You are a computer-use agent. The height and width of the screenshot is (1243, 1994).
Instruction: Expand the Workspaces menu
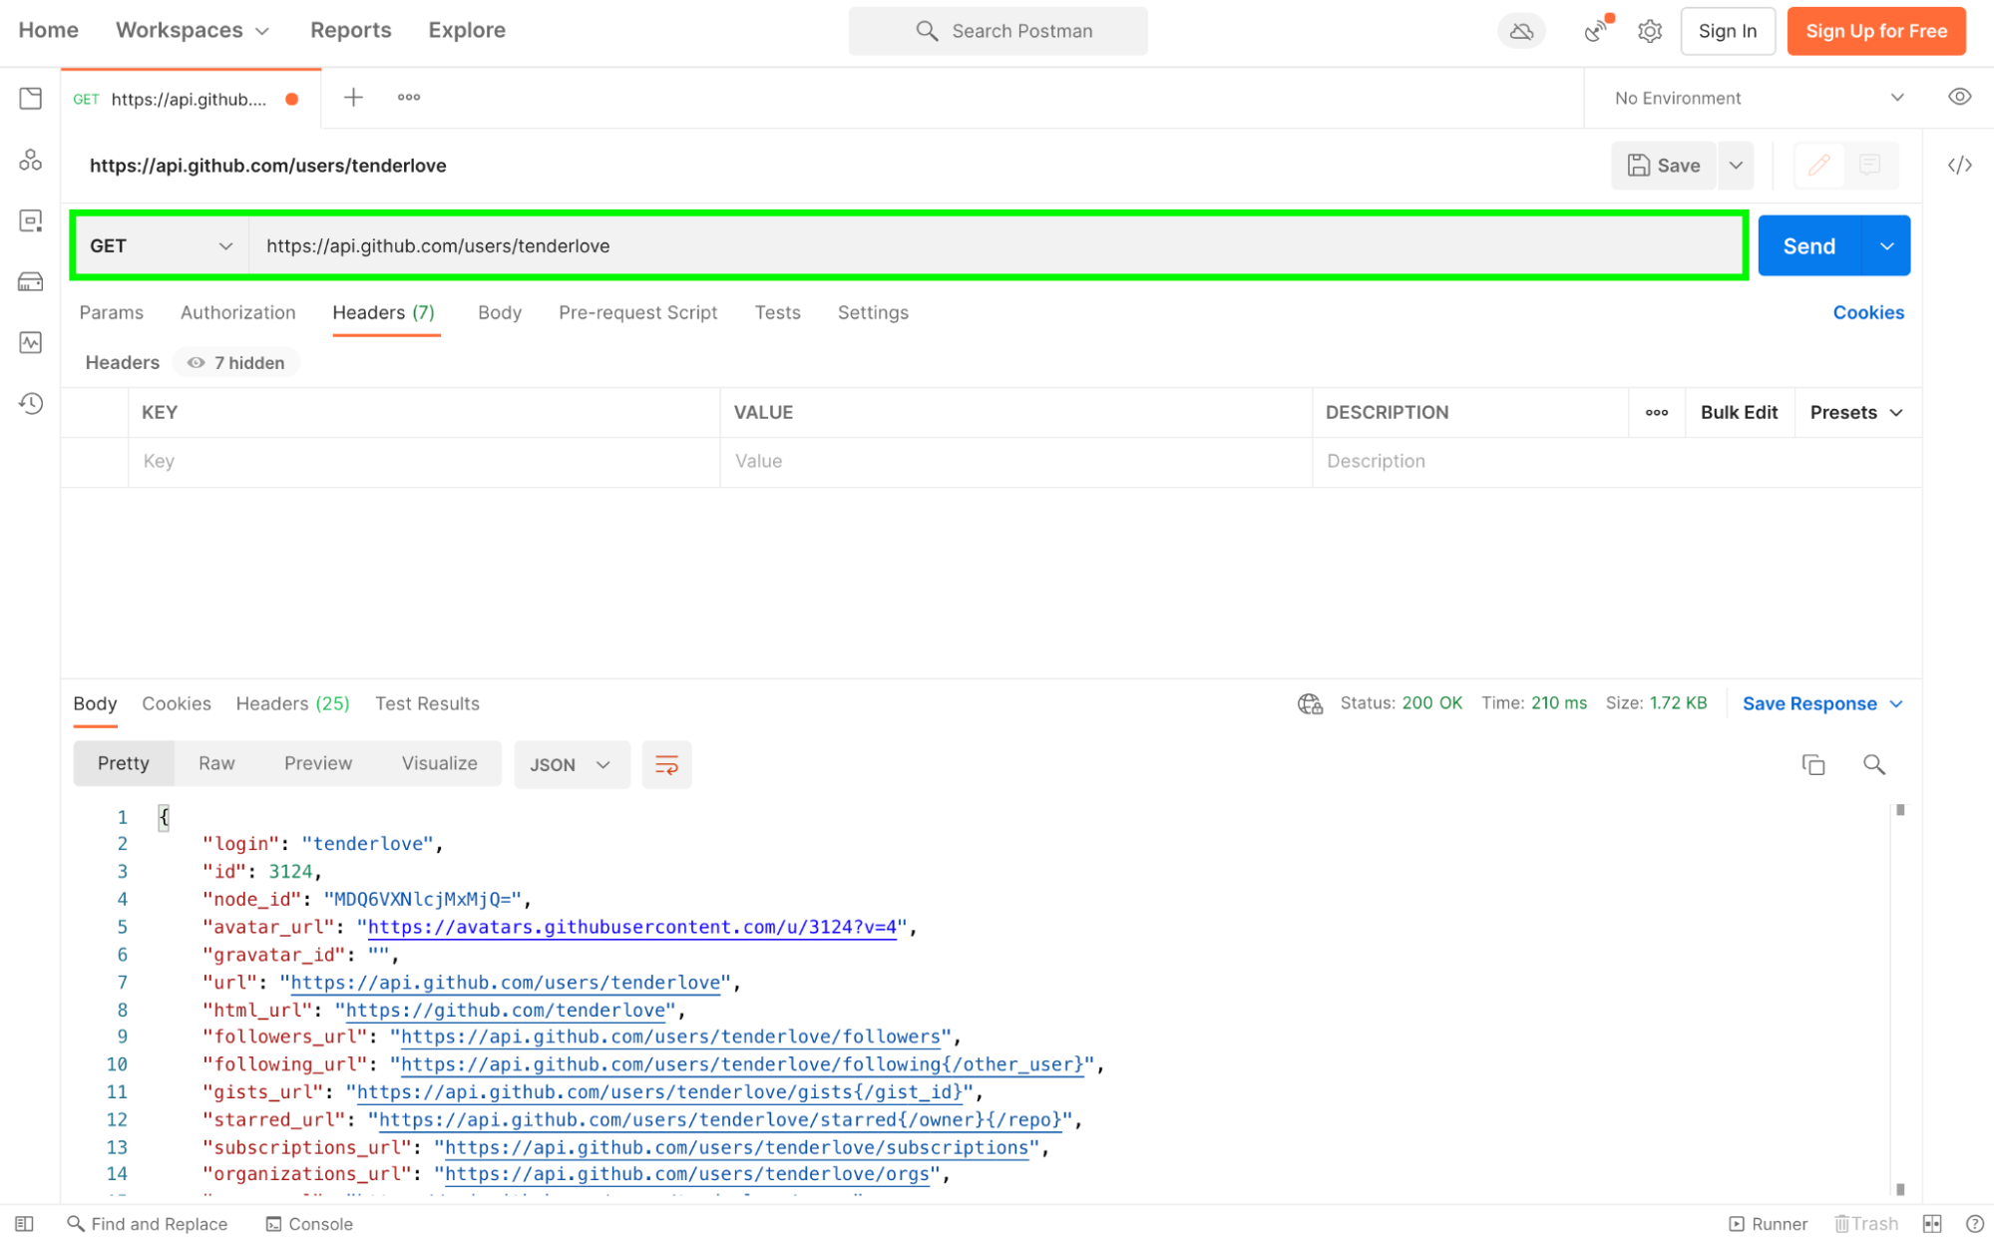[193, 30]
